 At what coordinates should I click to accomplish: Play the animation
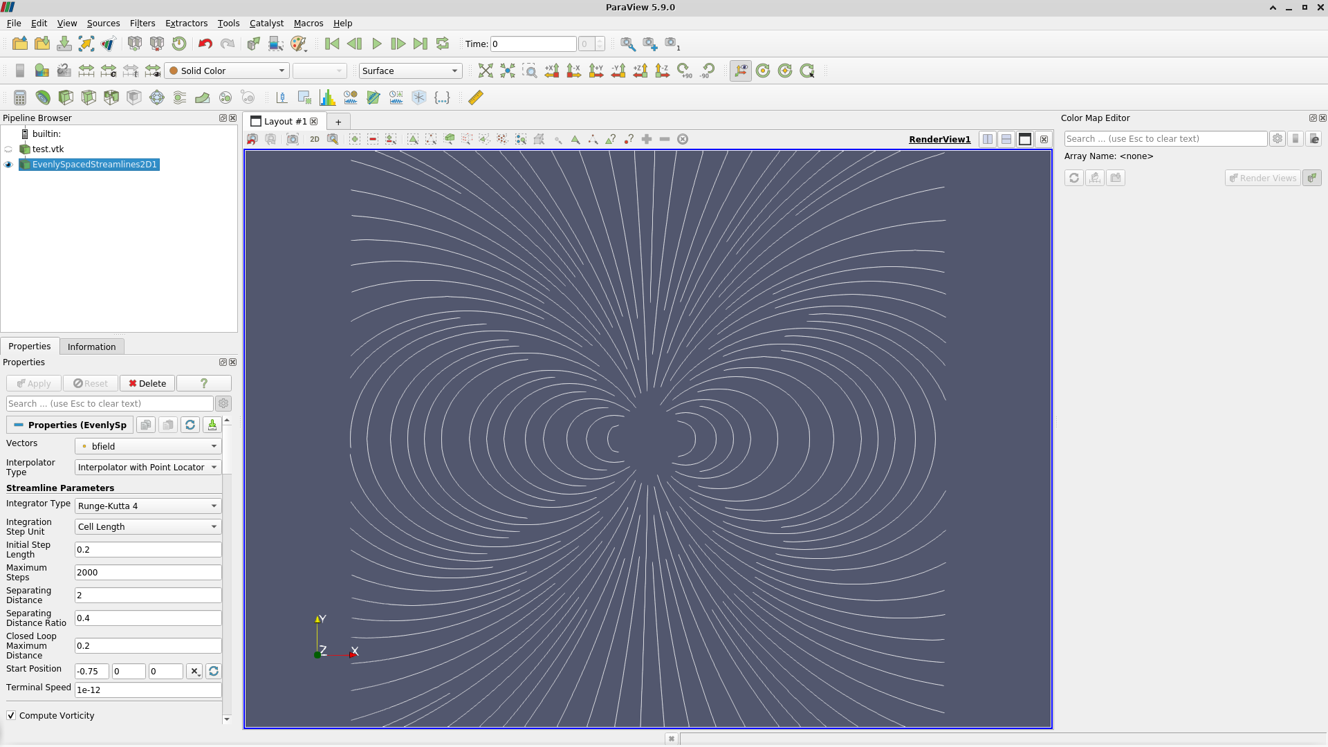click(376, 44)
